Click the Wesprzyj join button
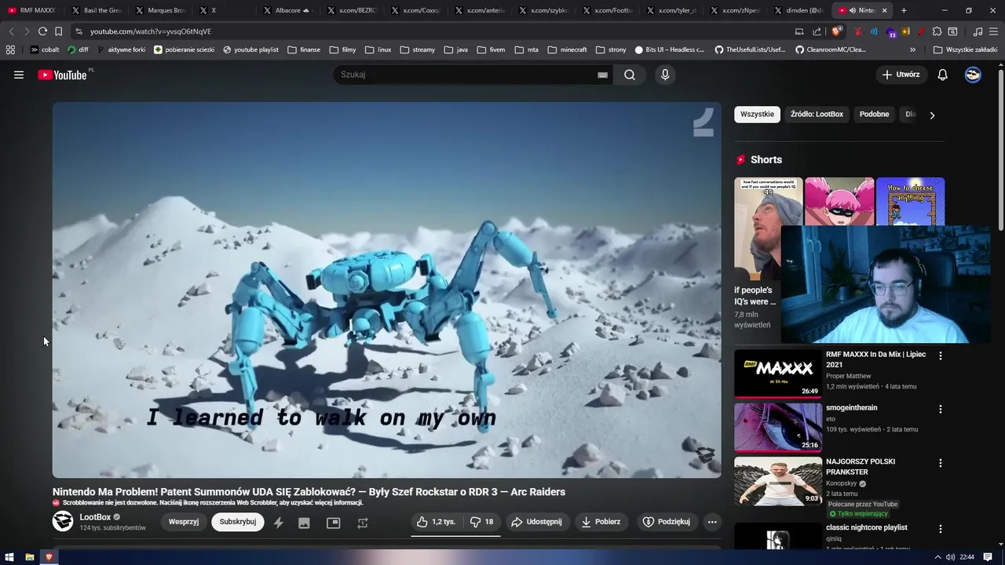The height and width of the screenshot is (565, 1005). 184,522
